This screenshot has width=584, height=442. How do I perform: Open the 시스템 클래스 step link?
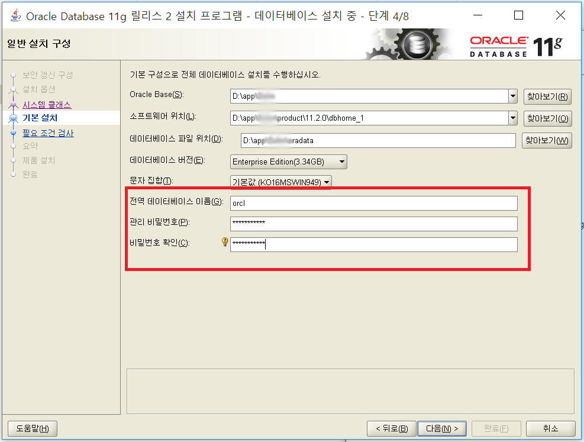(x=47, y=105)
